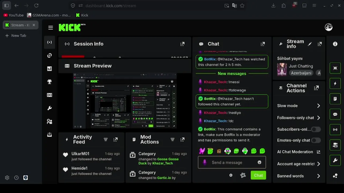Open the GSMArena.com bookmark
The height and width of the screenshot is (193, 344).
tap(49, 15)
